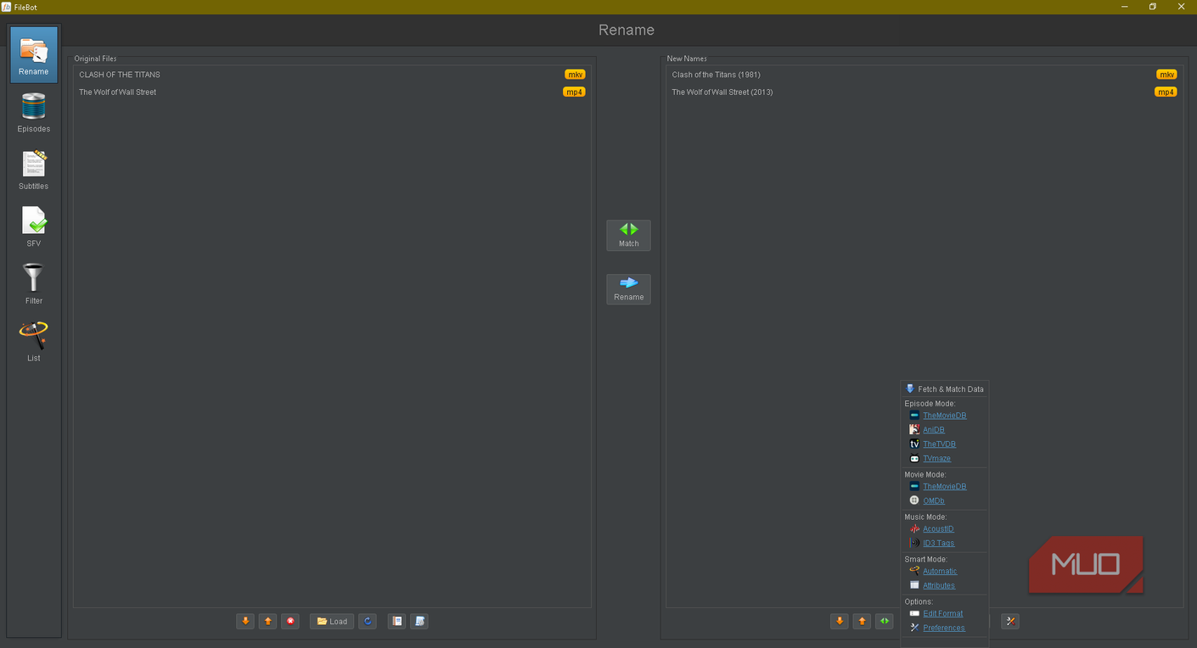
Task: Open Edit Format option
Action: [942, 614]
